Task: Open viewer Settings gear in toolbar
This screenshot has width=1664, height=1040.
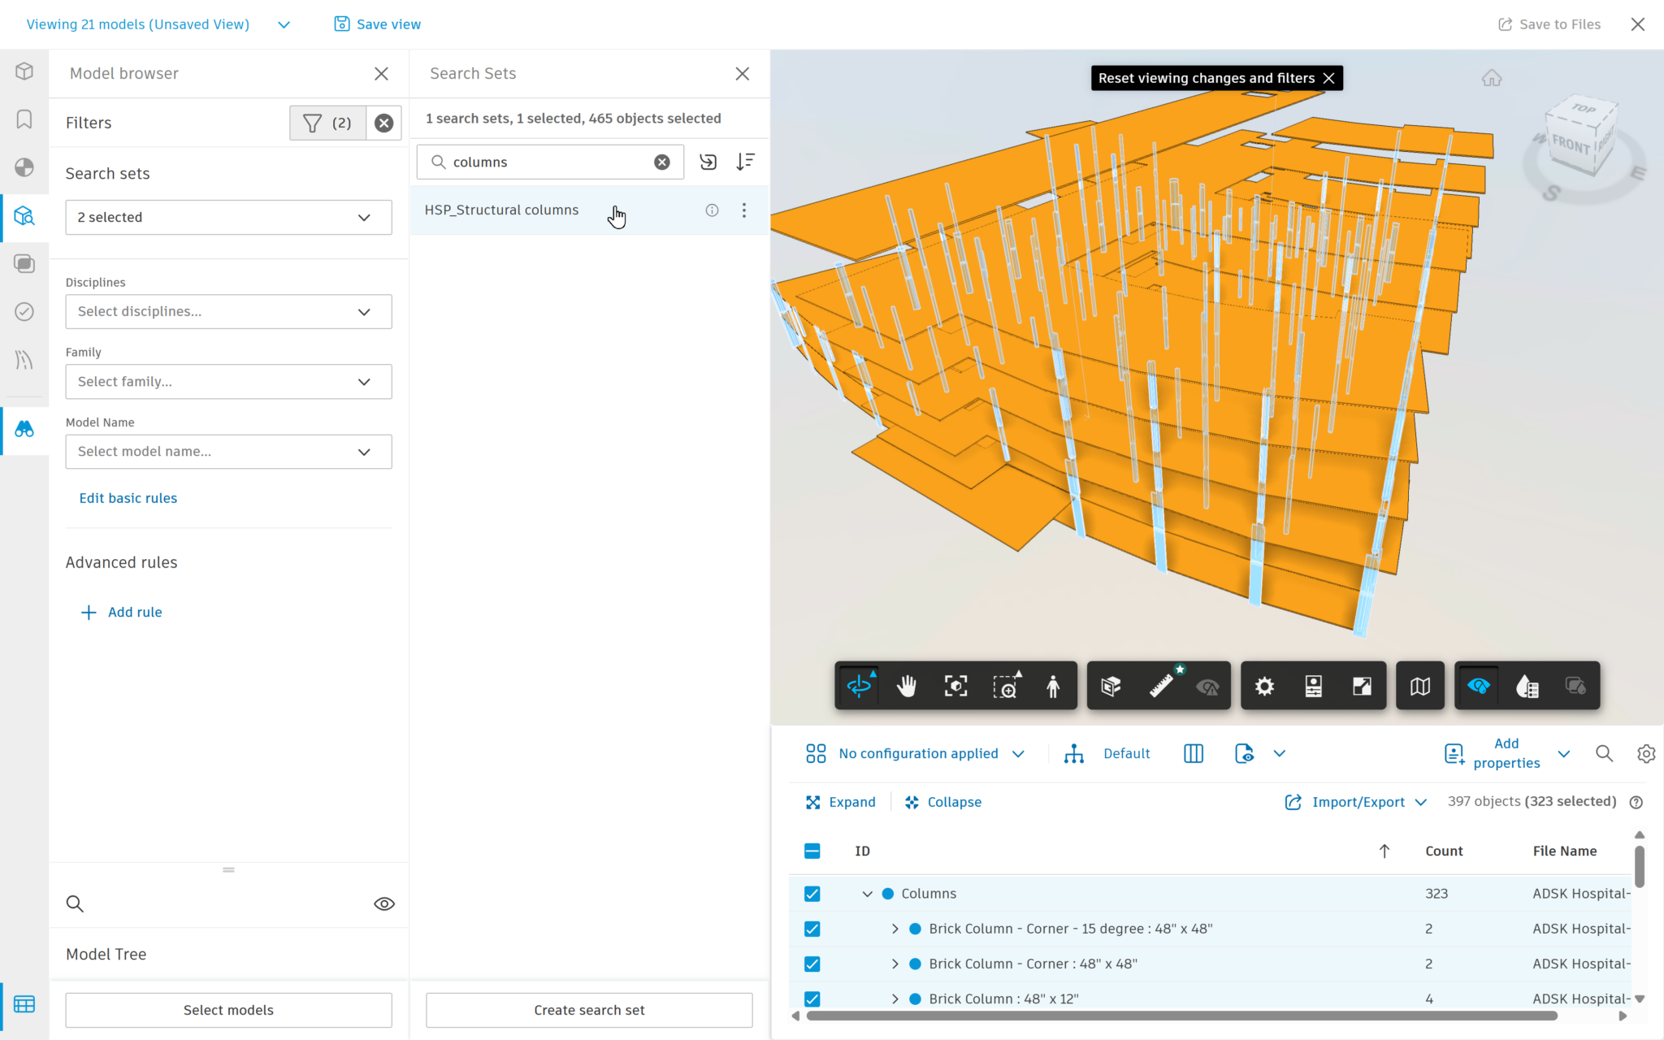Action: tap(1264, 687)
